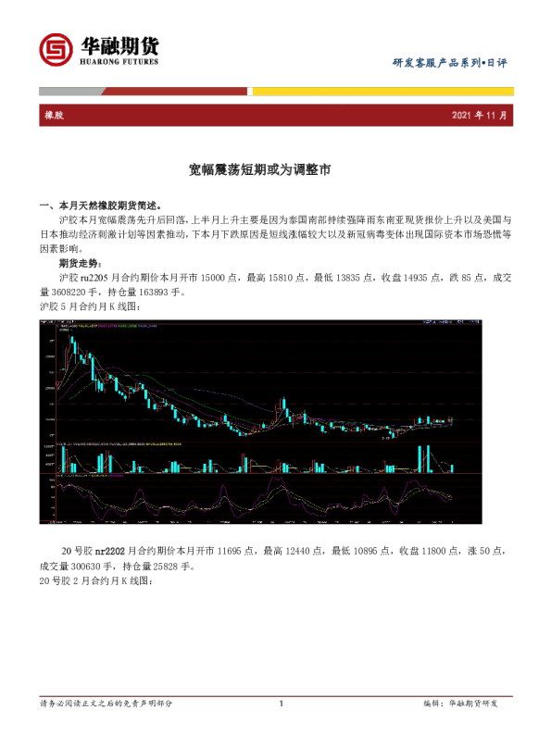Click the gray segment of the header stripe

tap(71, 91)
